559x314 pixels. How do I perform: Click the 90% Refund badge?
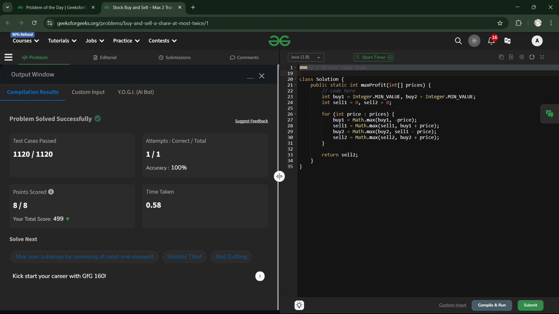click(x=22, y=34)
